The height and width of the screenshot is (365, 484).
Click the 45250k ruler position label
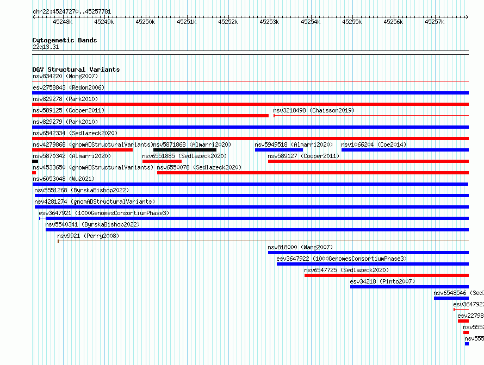click(145, 22)
